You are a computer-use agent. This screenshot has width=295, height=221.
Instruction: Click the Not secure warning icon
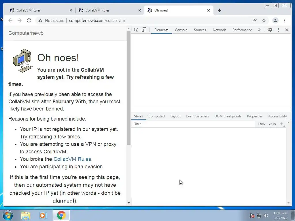40,20
